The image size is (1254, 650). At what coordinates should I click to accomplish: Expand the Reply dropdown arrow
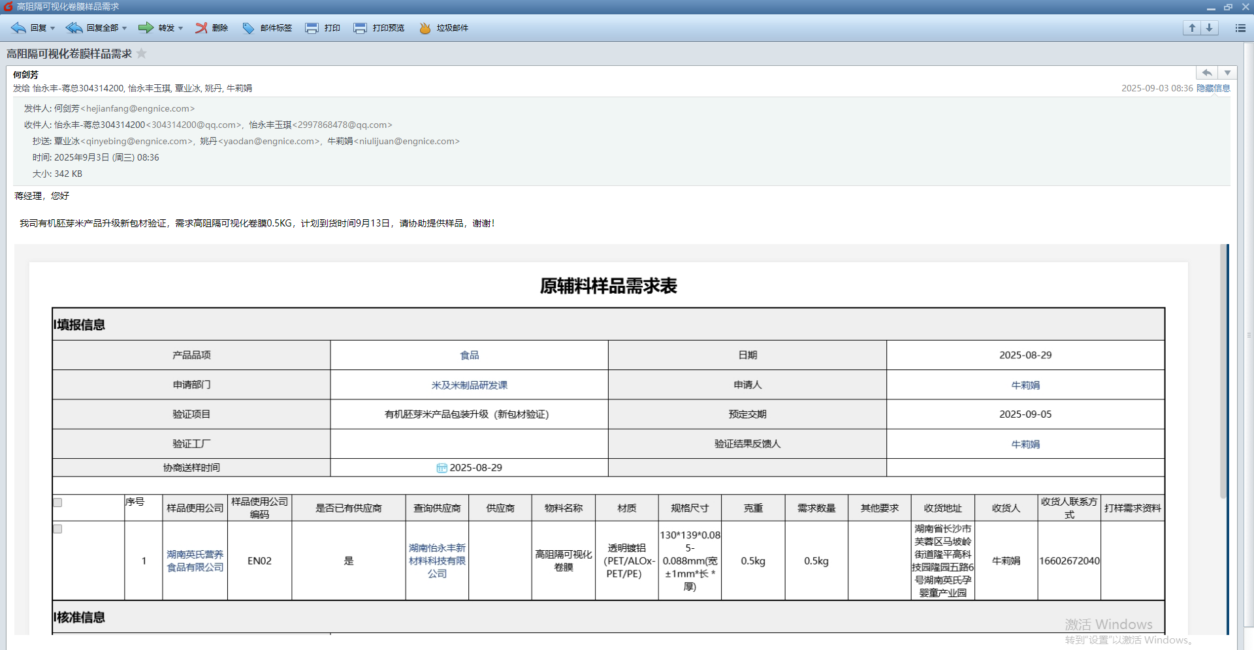coord(53,28)
